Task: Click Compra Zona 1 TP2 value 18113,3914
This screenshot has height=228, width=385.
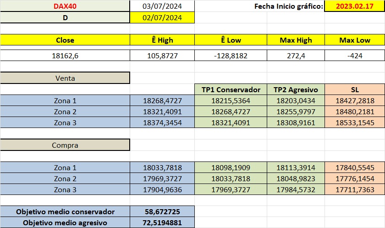Action: tap(296, 167)
